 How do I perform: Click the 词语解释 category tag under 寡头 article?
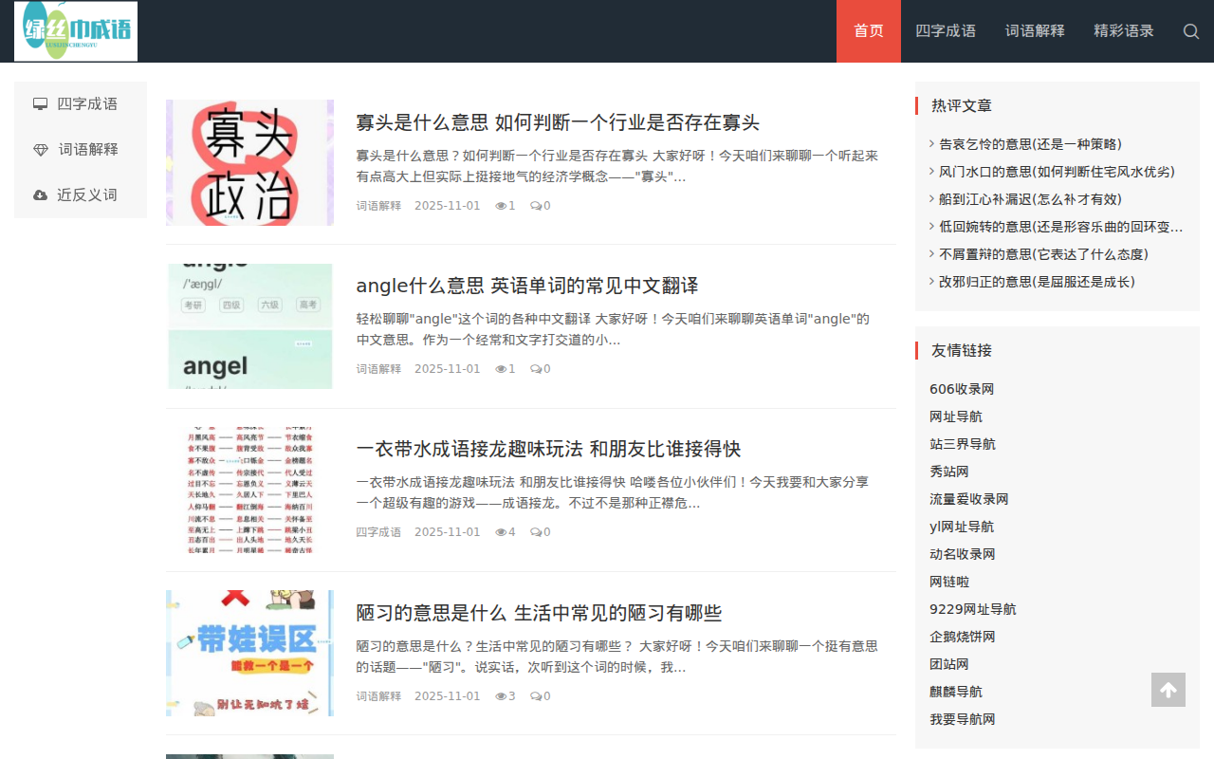pos(378,205)
